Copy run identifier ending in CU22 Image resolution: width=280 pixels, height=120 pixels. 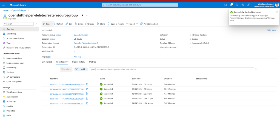(x=87, y=94)
